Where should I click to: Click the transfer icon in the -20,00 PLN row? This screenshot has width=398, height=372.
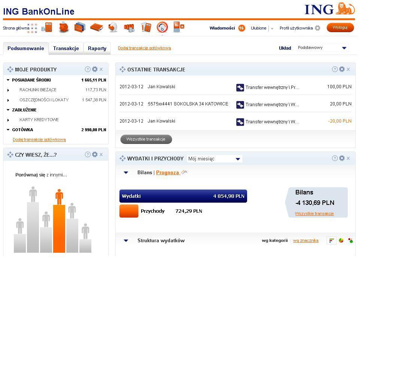point(240,122)
